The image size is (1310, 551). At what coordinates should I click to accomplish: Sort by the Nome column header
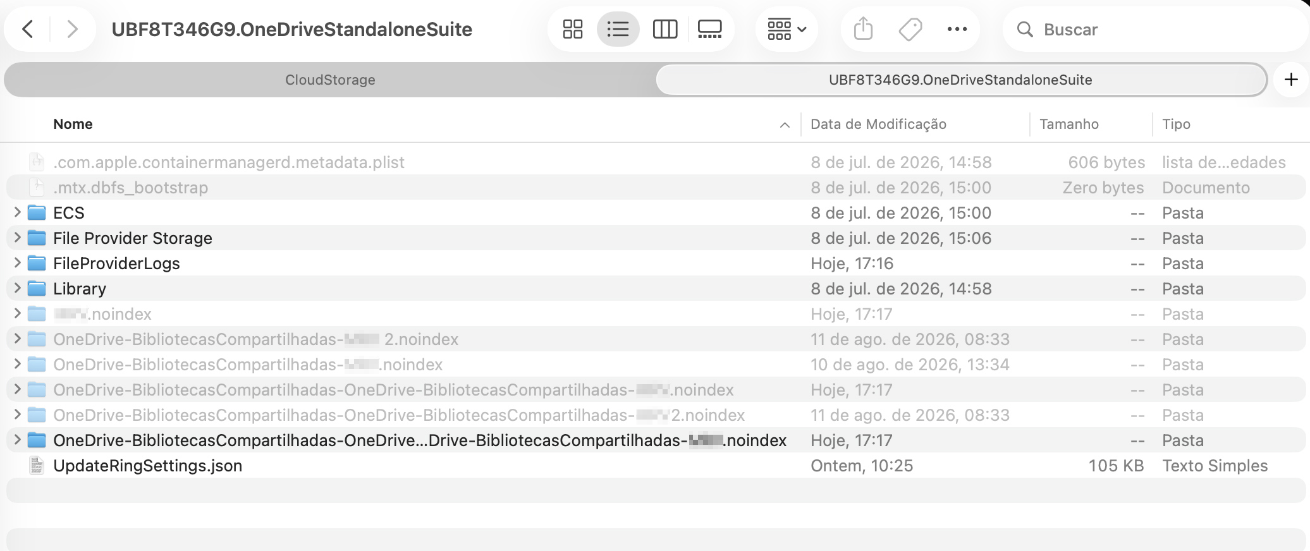73,124
